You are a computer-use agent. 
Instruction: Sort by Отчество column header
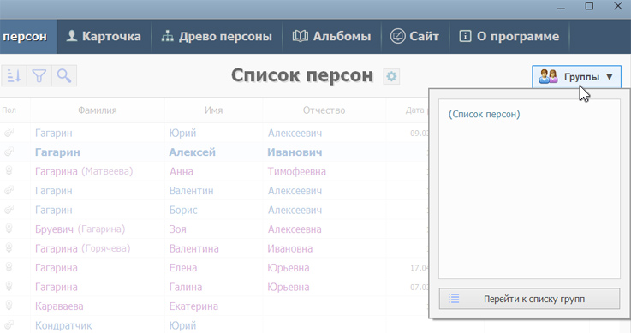[x=324, y=110]
